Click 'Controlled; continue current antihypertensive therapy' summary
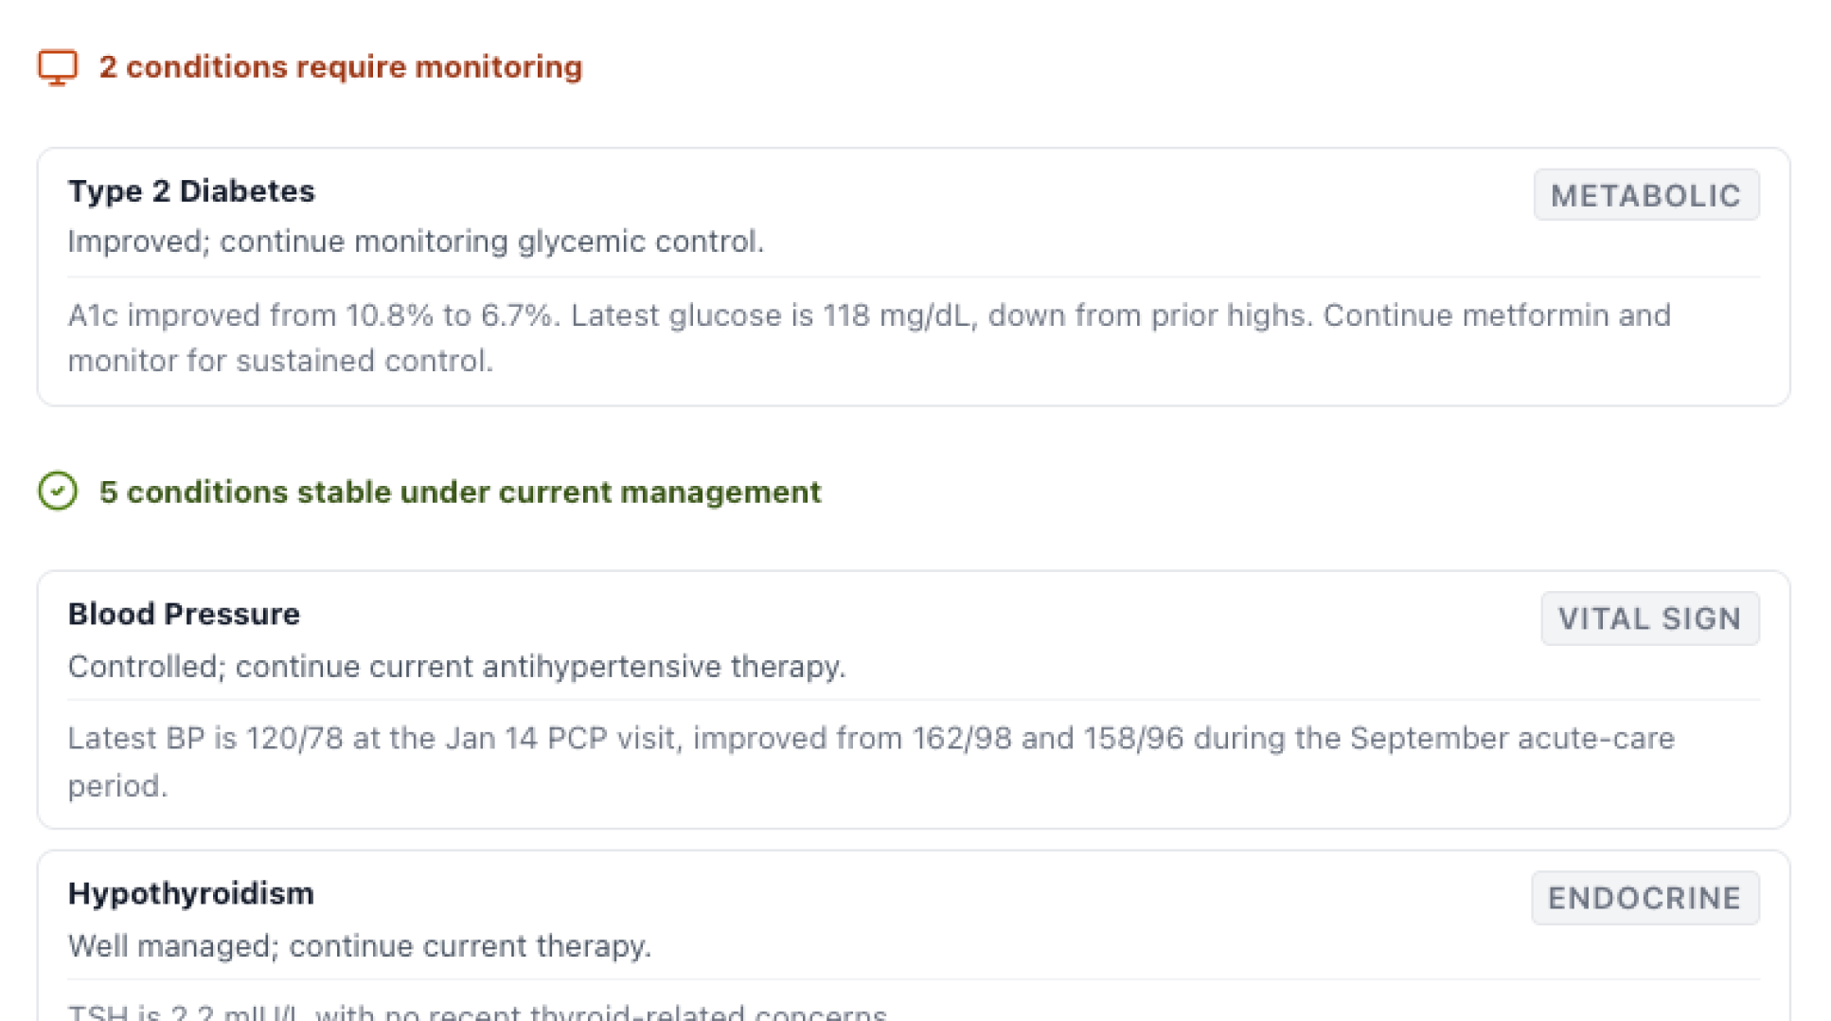This screenshot has width=1831, height=1021. (456, 667)
